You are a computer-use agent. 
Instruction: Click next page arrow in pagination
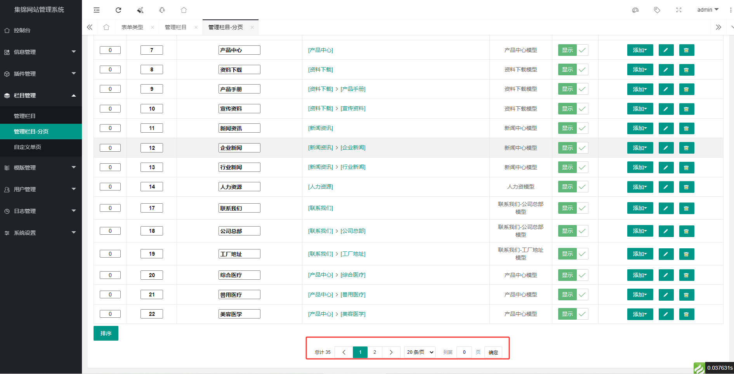pos(391,352)
